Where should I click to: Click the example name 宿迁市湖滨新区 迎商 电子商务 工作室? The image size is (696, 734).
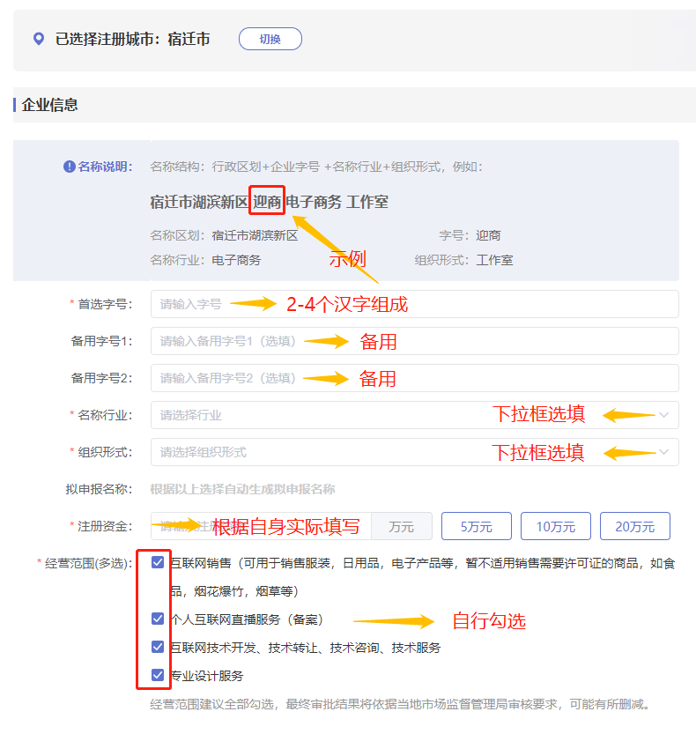[x=269, y=202]
